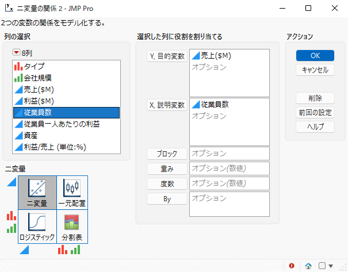Select 従業員数 in the X role box

[210, 105]
